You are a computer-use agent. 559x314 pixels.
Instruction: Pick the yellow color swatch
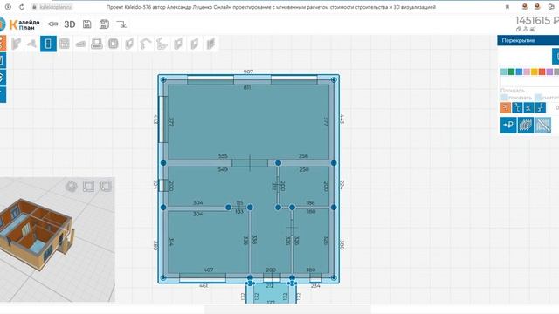[535, 72]
